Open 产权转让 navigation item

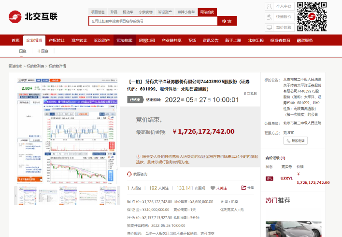click(x=57, y=41)
